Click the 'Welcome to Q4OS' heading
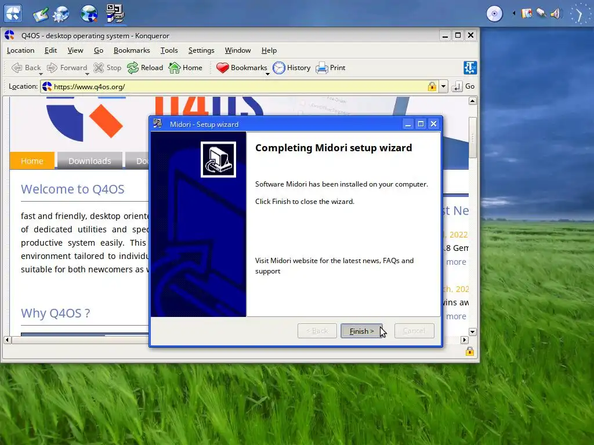Image resolution: width=594 pixels, height=445 pixels. point(73,189)
